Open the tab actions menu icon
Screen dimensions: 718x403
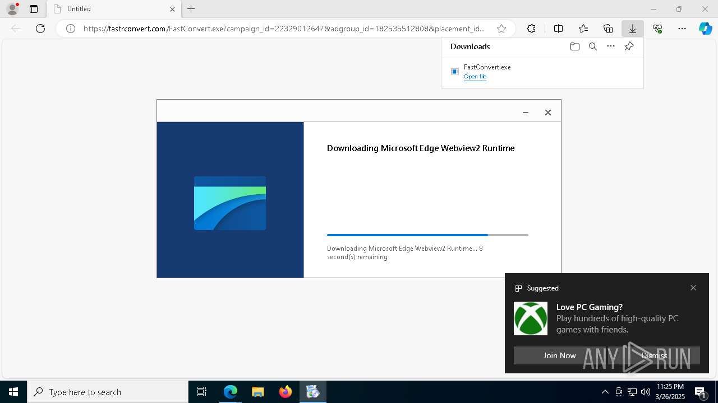34,9
